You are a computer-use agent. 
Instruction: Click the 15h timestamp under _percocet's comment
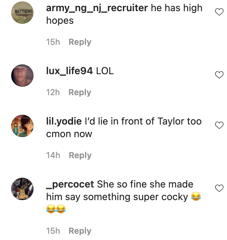(x=53, y=231)
